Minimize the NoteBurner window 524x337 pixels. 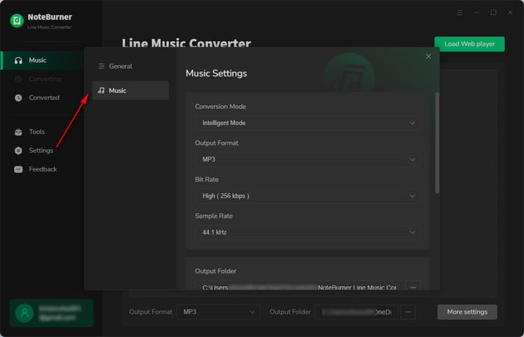point(477,13)
